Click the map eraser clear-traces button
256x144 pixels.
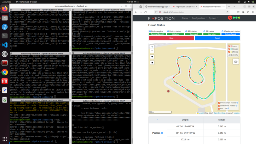click(152, 62)
